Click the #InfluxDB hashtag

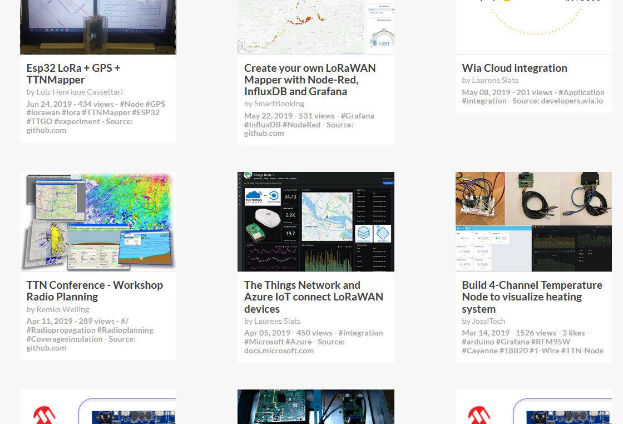(x=262, y=125)
